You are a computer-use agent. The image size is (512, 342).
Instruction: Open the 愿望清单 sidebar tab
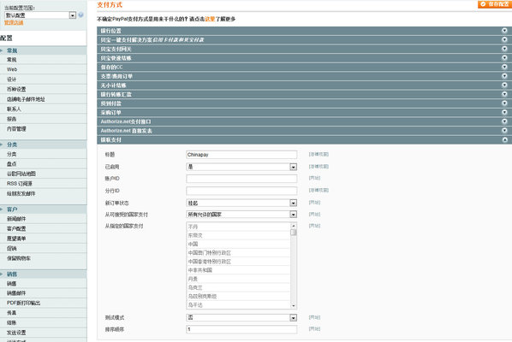(x=44, y=239)
